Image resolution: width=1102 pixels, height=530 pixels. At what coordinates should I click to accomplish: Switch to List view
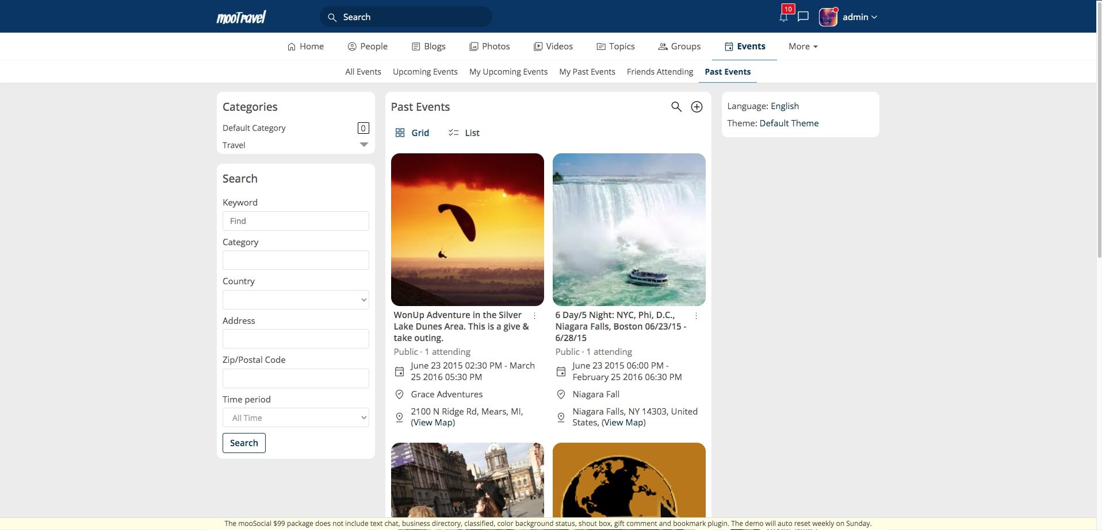tap(464, 133)
